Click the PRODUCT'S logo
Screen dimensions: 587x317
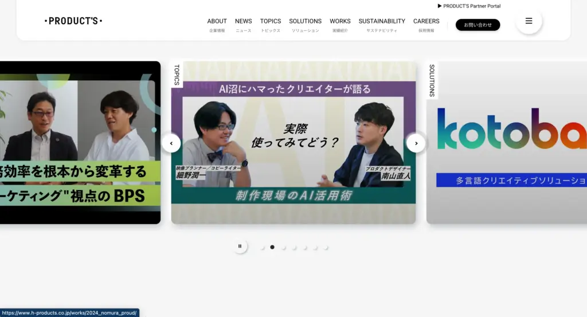tap(73, 21)
